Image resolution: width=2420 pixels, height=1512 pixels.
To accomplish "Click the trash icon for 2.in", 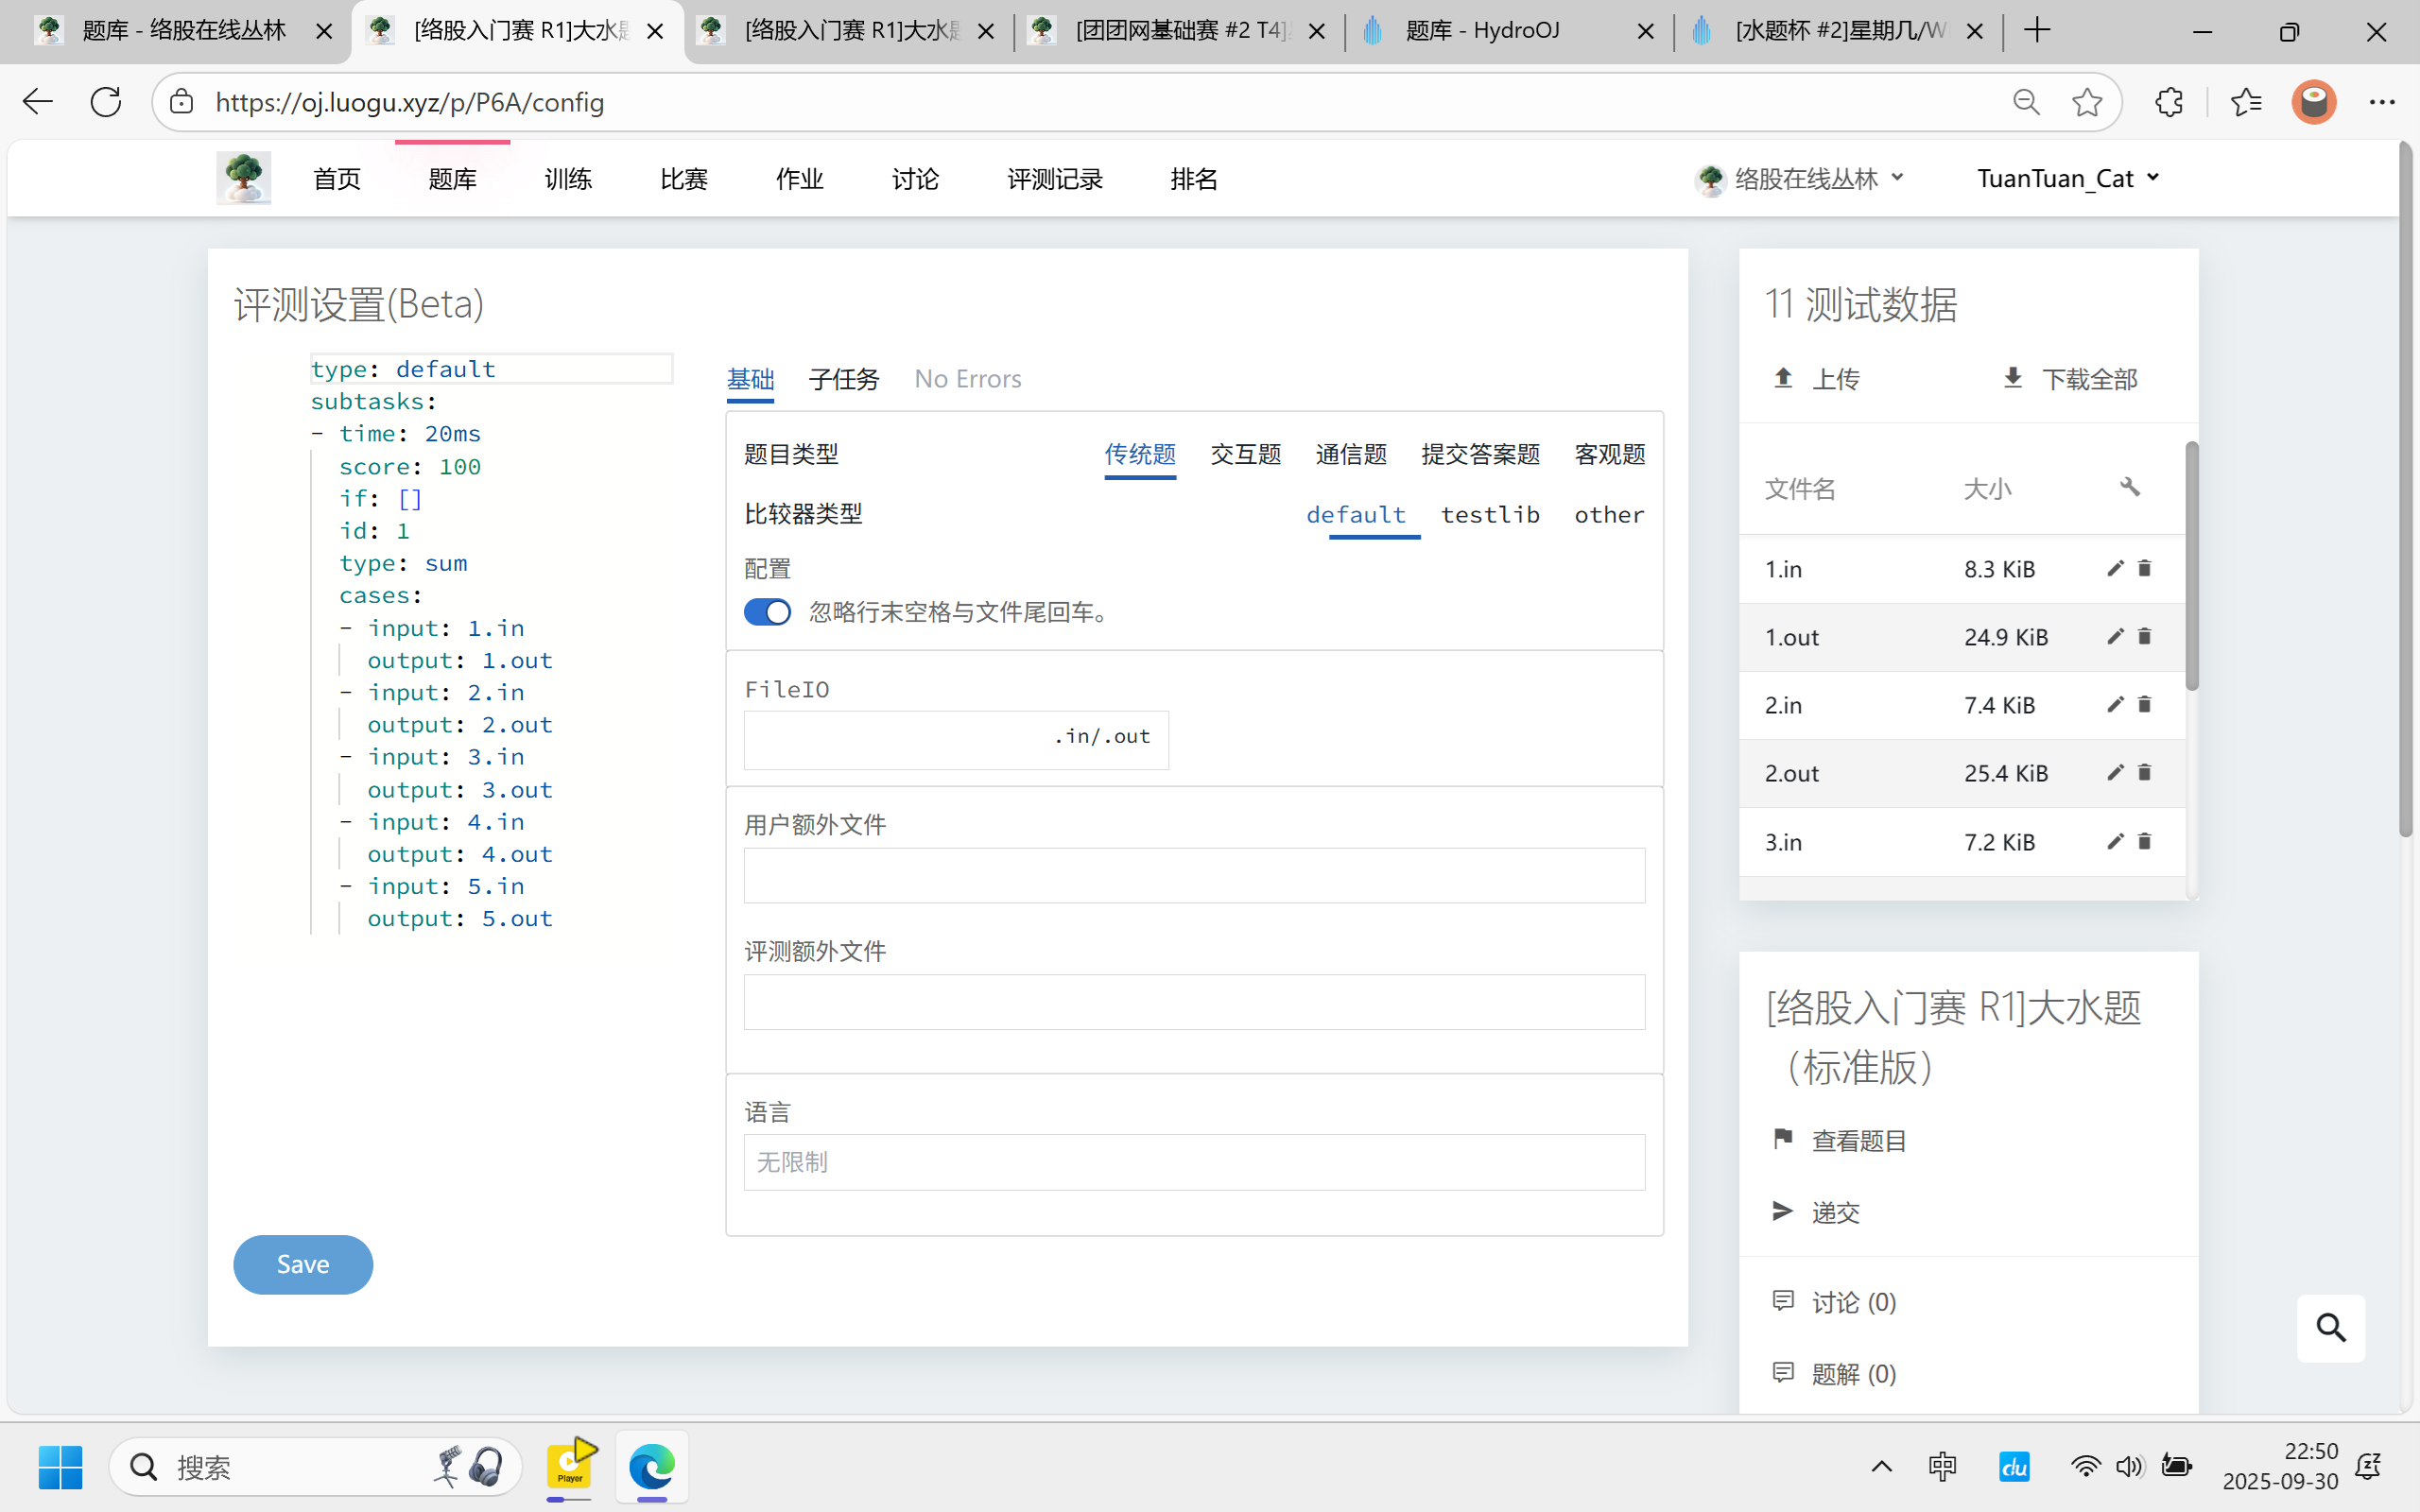I will (x=2144, y=705).
